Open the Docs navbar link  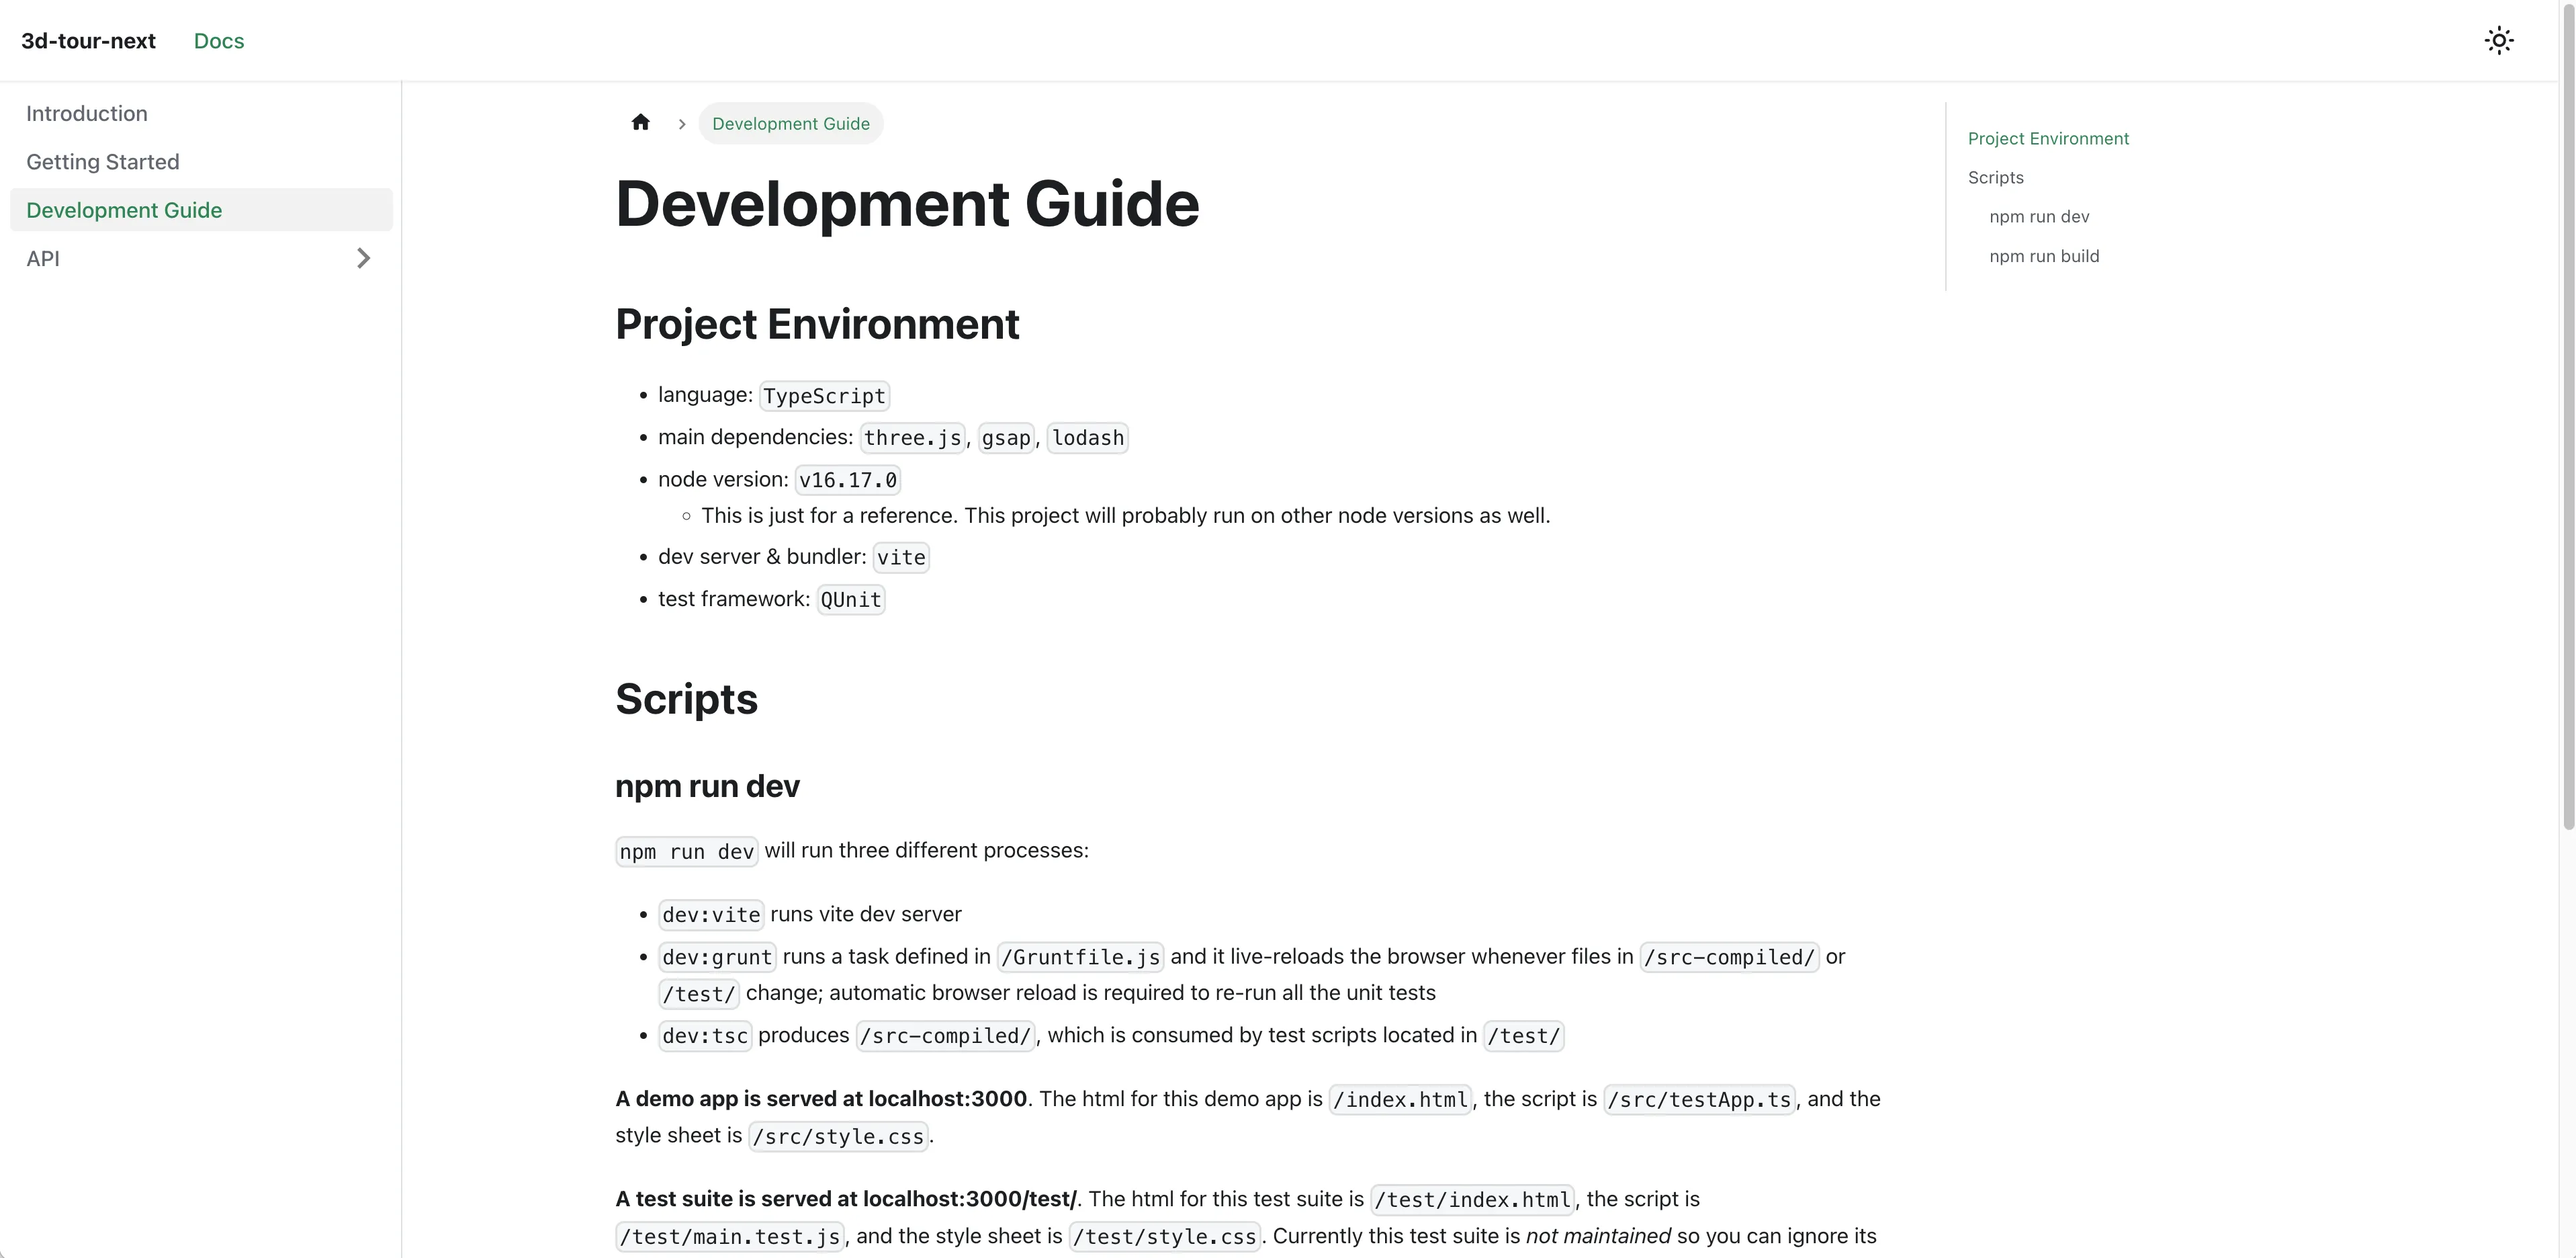tap(219, 41)
